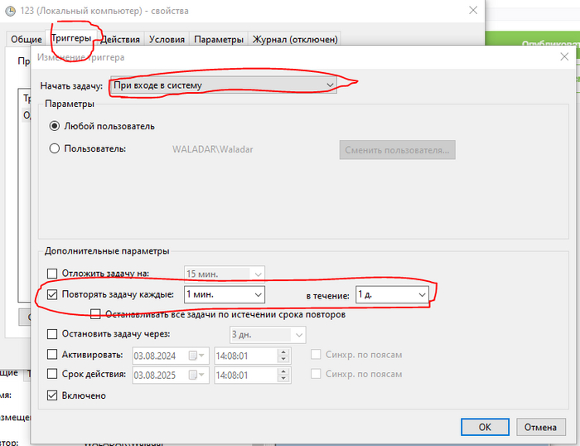Screen dimensions: 580x446
Task: Increase Срок действия time with up arrow
Action: [x=283, y=371]
